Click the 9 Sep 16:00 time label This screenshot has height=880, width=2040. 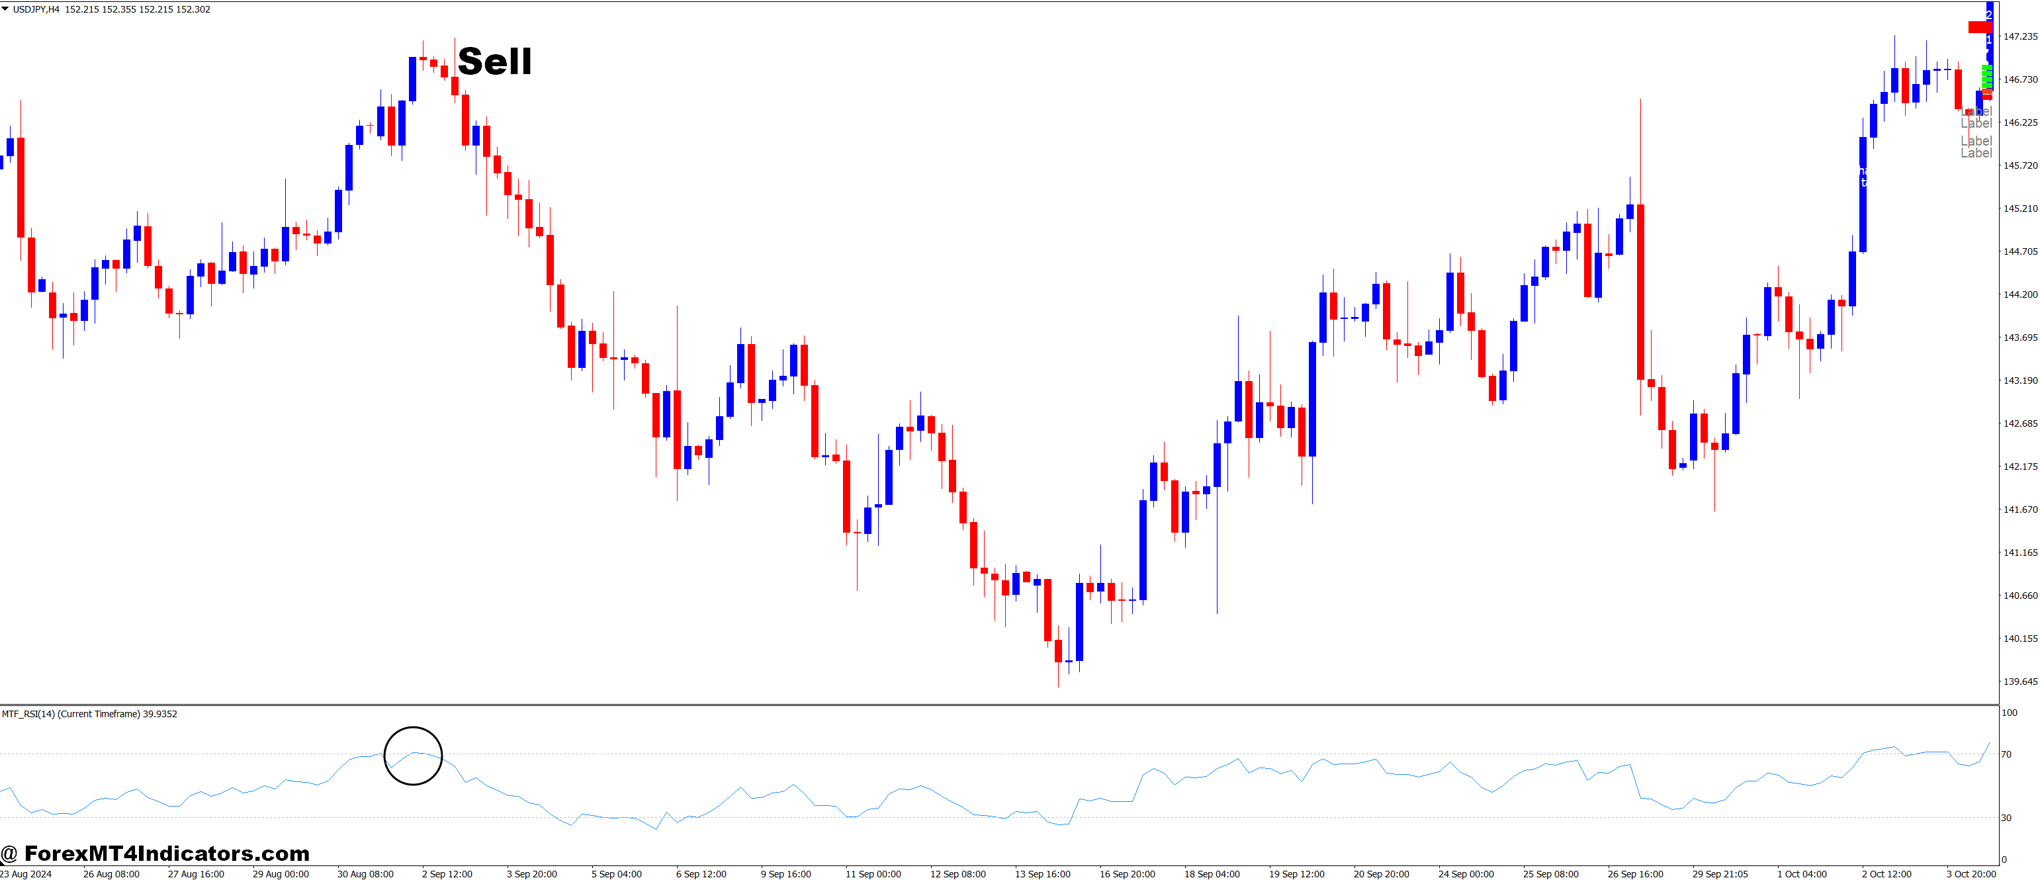coord(785,875)
